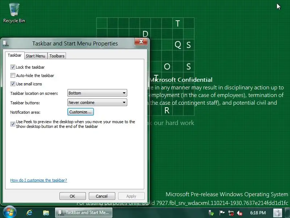
Task: Open the Recycle Bin desktop icon
Action: pyautogui.click(x=14, y=13)
